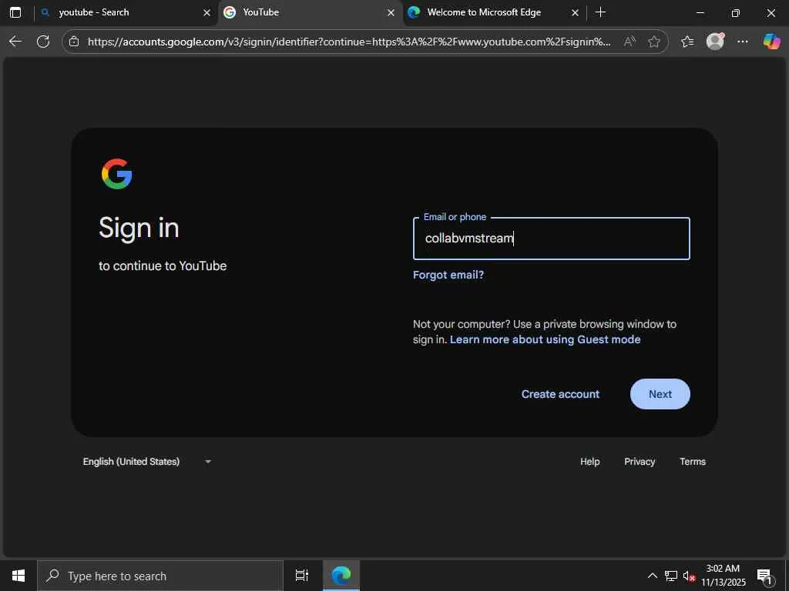Close the Welcome to Microsoft Edge tab
The width and height of the screenshot is (789, 591).
(575, 13)
